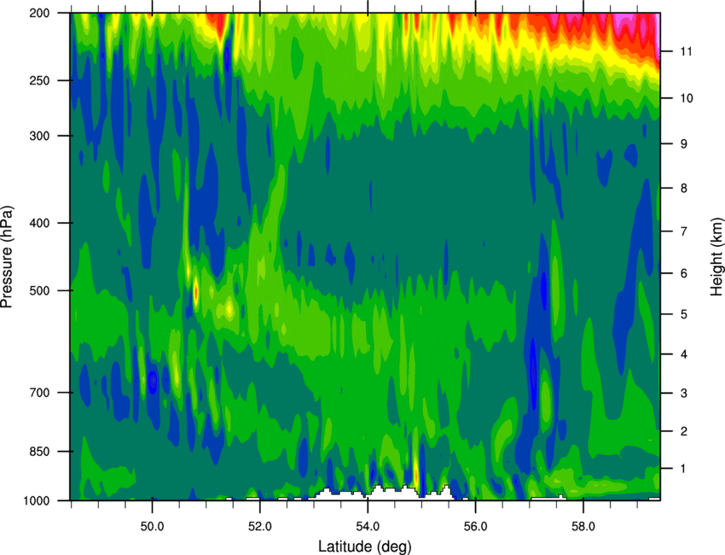Select the 850 pressure tick label
Image resolution: width=725 pixels, height=555 pixels.
39,452
